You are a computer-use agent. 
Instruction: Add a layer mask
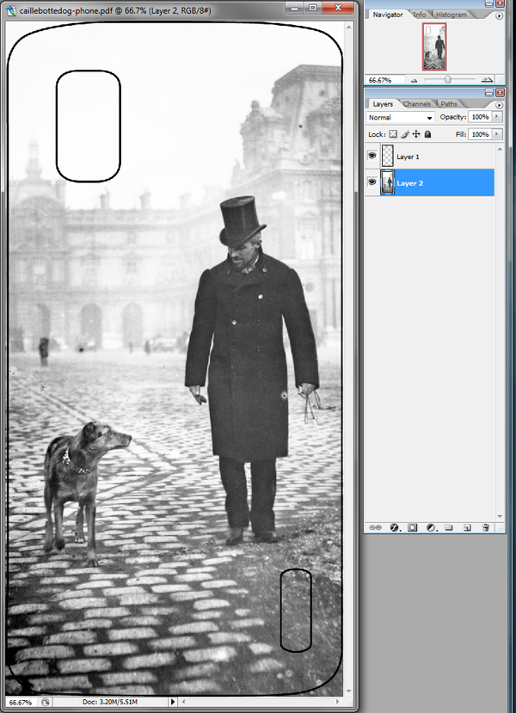pos(412,527)
